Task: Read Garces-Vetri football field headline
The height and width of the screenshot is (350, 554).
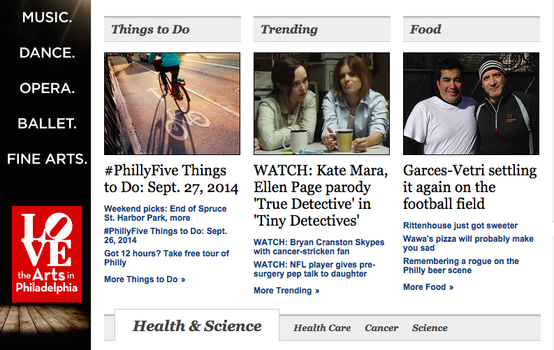Action: 469,187
